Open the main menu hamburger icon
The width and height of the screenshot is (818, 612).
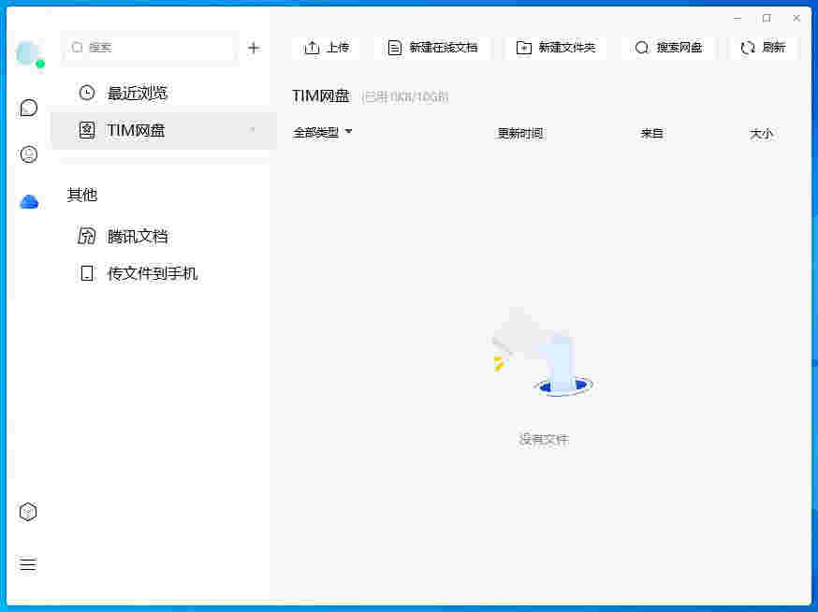pyautogui.click(x=28, y=564)
